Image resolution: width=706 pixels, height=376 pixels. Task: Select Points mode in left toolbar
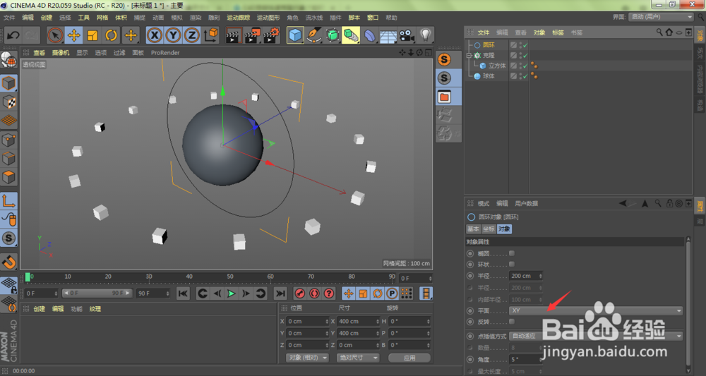(8, 140)
